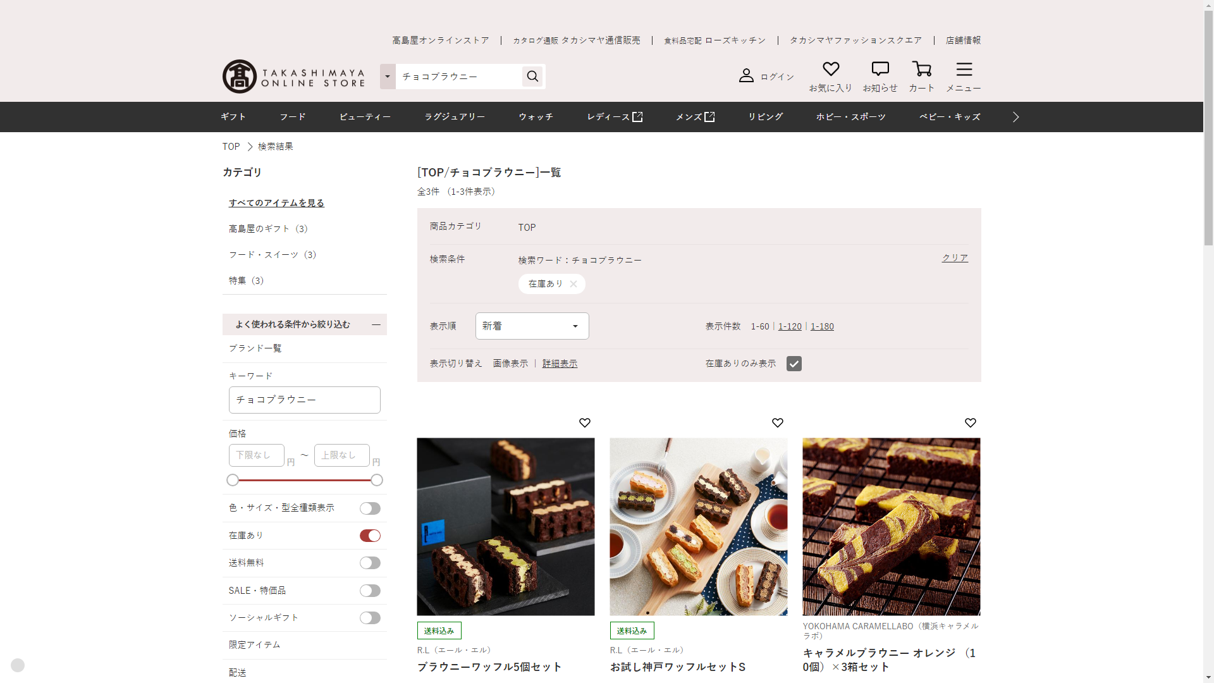
Task: Click the クリア link
Action: click(x=955, y=258)
